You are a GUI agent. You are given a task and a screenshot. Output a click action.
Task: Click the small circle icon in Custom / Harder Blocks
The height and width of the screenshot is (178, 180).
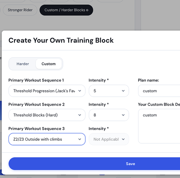87,10
